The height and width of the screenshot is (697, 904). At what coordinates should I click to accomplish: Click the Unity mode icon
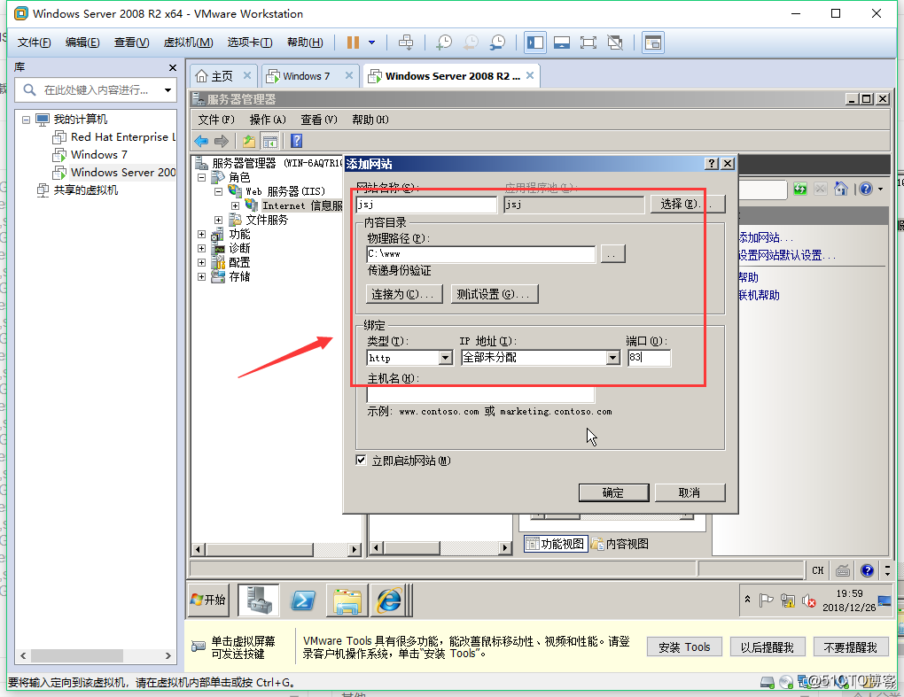(615, 43)
